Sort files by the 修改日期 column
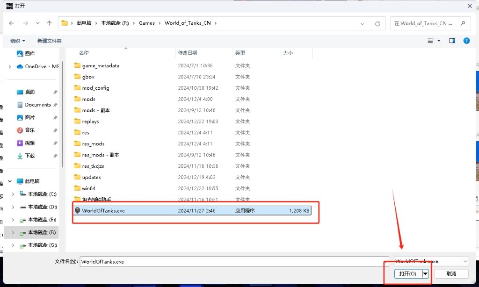The height and width of the screenshot is (287, 479). tap(188, 53)
